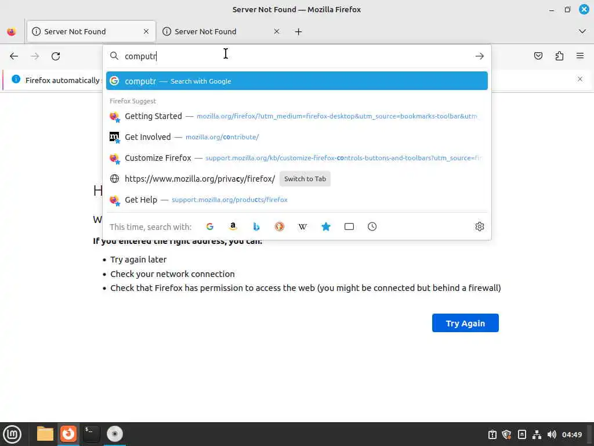The width and height of the screenshot is (594, 446).
Task: Open the disc application in taskbar
Action: point(114,434)
